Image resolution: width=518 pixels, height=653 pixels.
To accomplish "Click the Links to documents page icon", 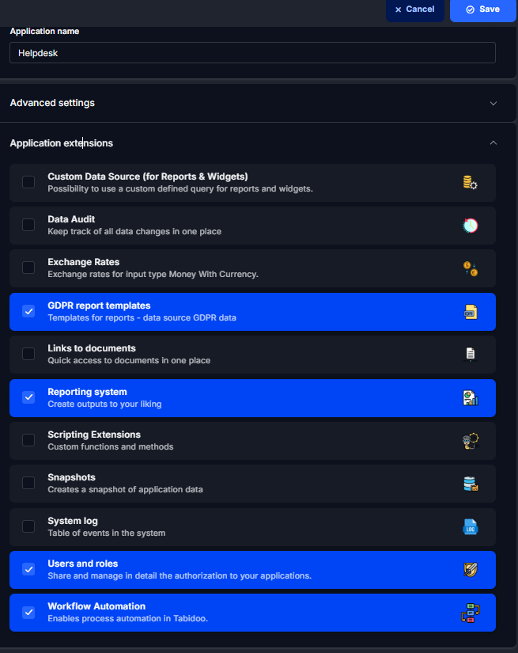I will (x=470, y=355).
